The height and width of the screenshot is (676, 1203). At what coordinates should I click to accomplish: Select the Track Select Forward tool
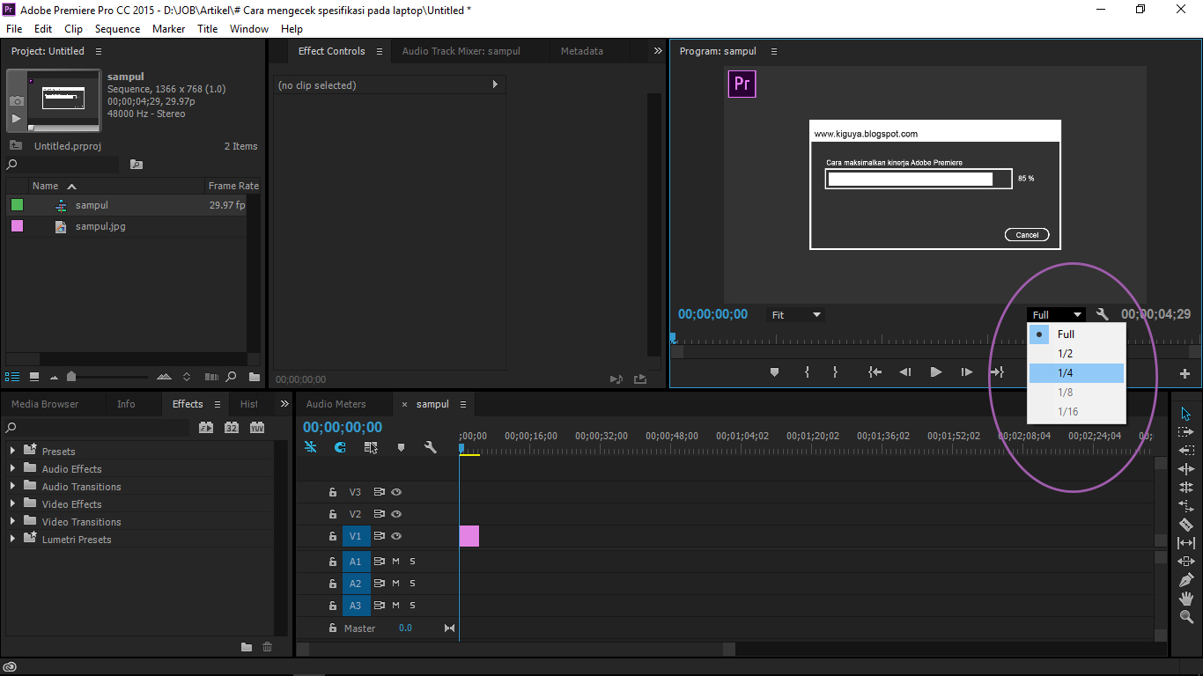pyautogui.click(x=1186, y=431)
